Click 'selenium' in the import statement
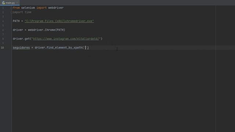The height and width of the screenshot is (132, 235). (x=28, y=8)
